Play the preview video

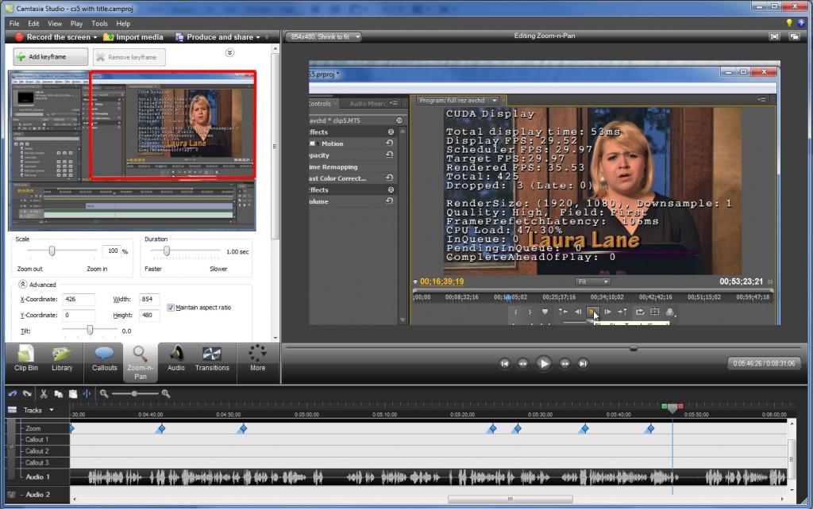[543, 363]
